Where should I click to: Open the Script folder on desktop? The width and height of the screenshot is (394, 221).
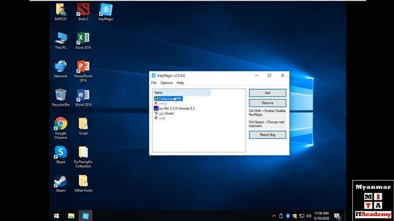point(83,126)
